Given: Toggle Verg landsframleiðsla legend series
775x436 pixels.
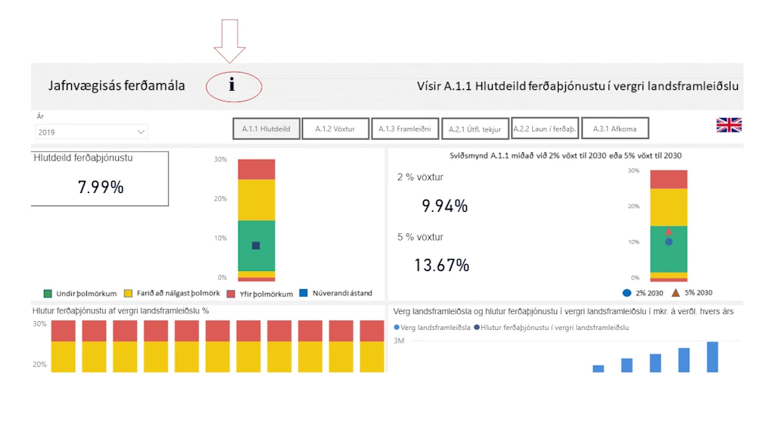Looking at the screenshot, I should [432, 327].
